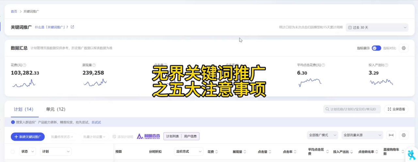The image size is (418, 162).
Task: Go to 首页 in the breadcrumb
Action: (14, 11)
